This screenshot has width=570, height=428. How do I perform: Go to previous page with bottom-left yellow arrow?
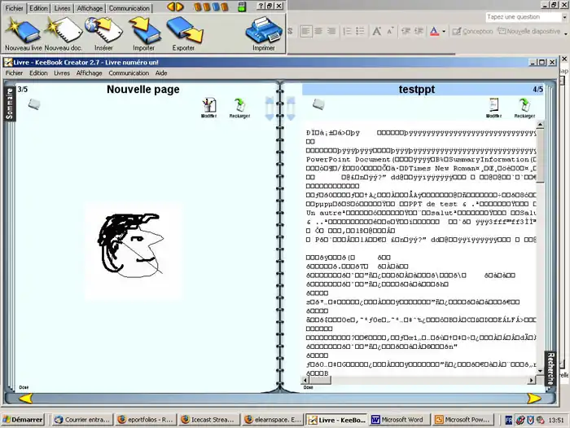[25, 399]
